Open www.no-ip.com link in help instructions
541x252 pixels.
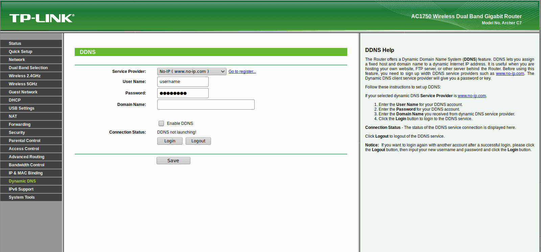(x=472, y=96)
